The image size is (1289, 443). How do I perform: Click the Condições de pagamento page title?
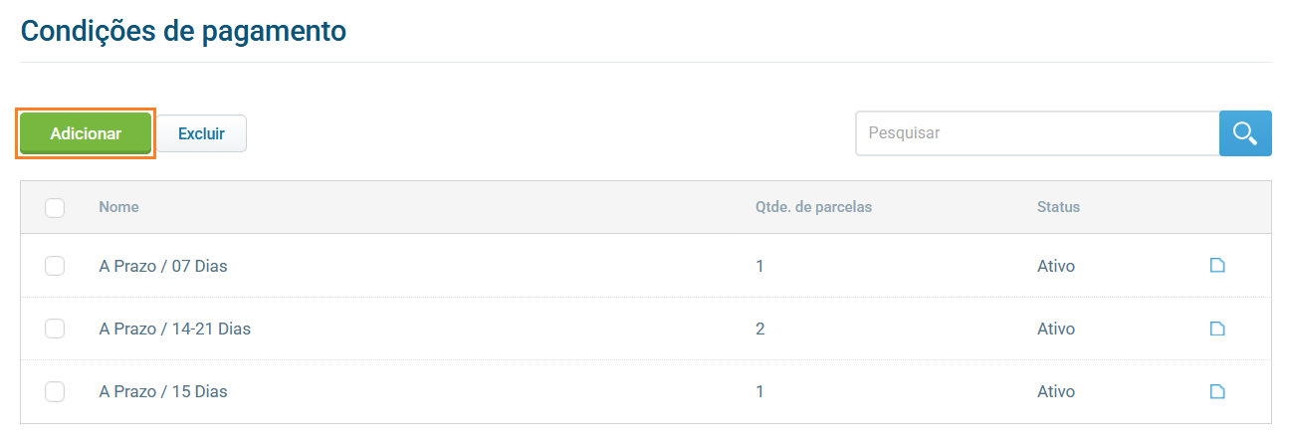click(183, 31)
